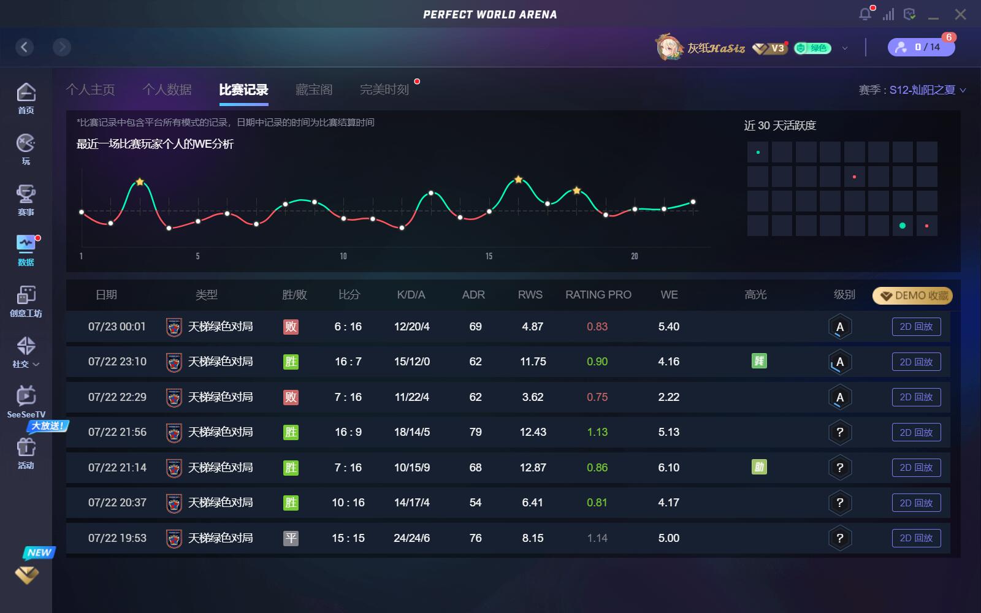Open friends list 0/14 button
The image size is (981, 613).
click(x=921, y=47)
